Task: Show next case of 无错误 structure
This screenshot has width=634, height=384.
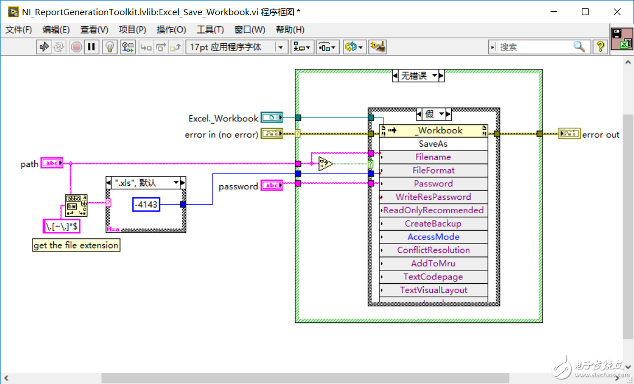Action: coord(442,76)
